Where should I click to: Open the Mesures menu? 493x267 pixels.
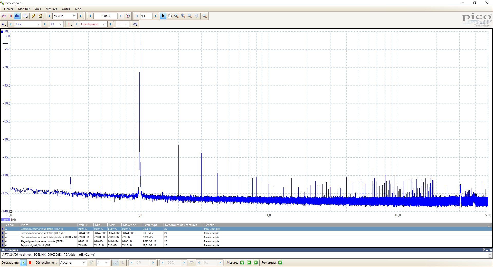click(51, 9)
